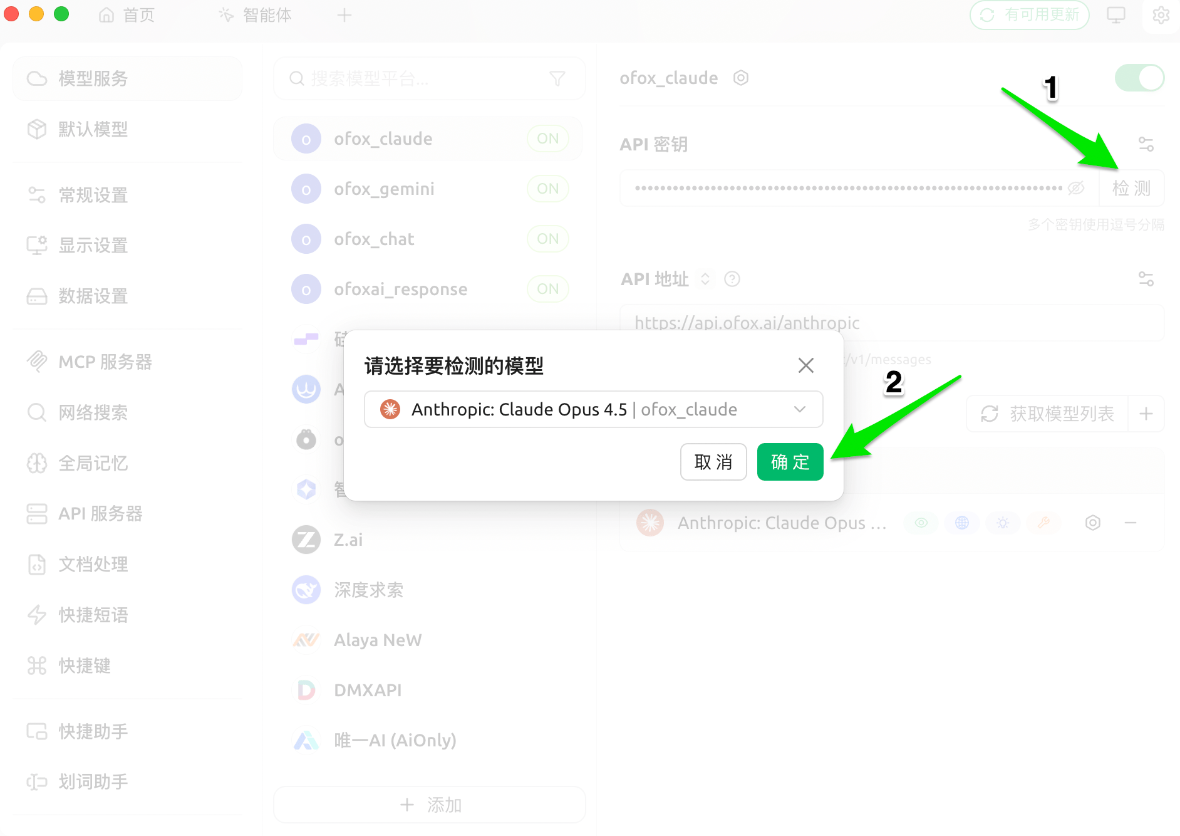Screen dimensions: 1180x836
Task: Open 文档处理 settings section
Action: pyautogui.click(x=127, y=564)
